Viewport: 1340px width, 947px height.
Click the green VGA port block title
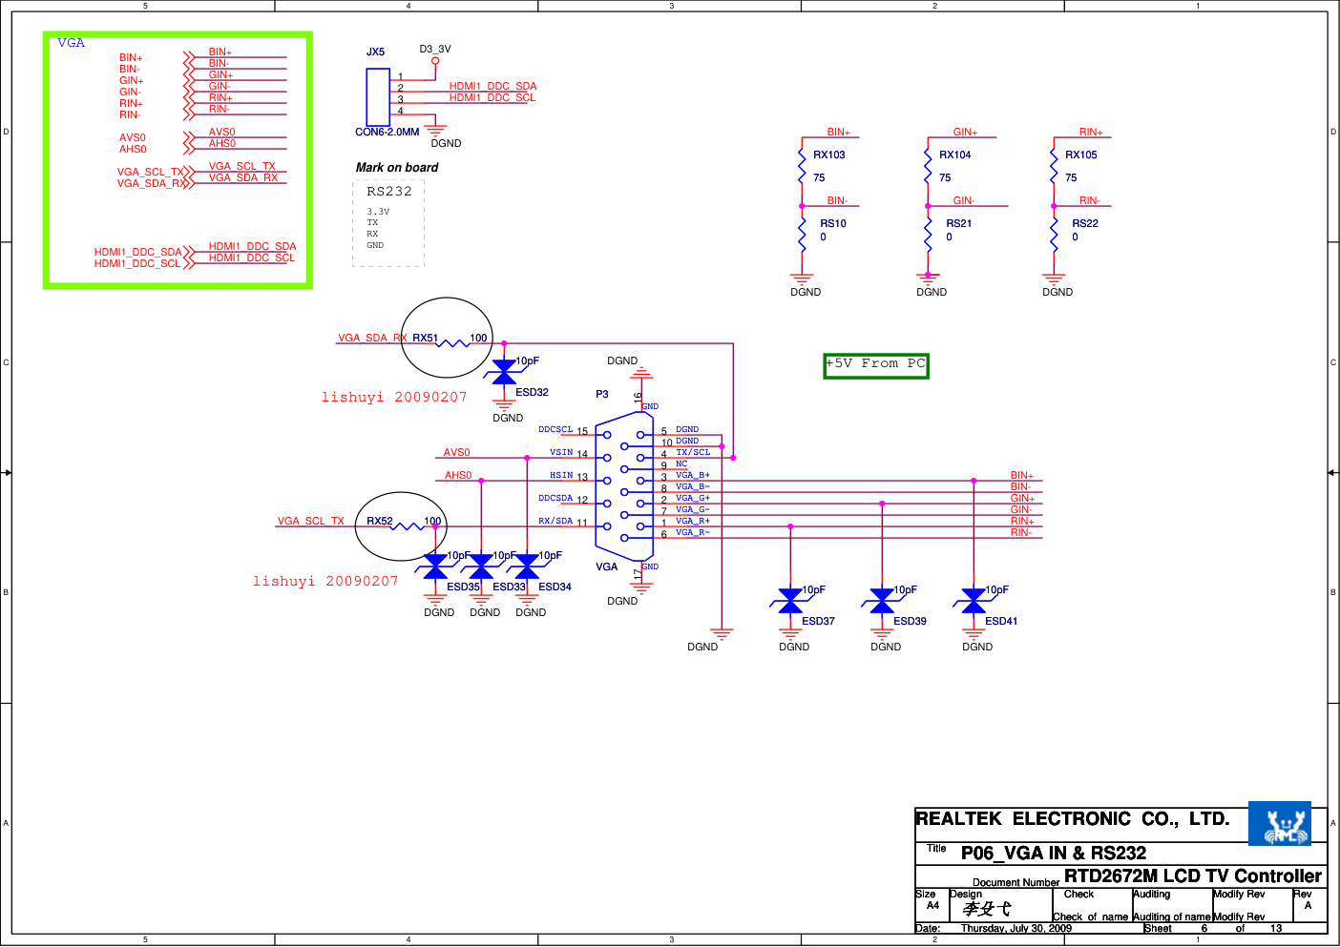click(x=72, y=43)
